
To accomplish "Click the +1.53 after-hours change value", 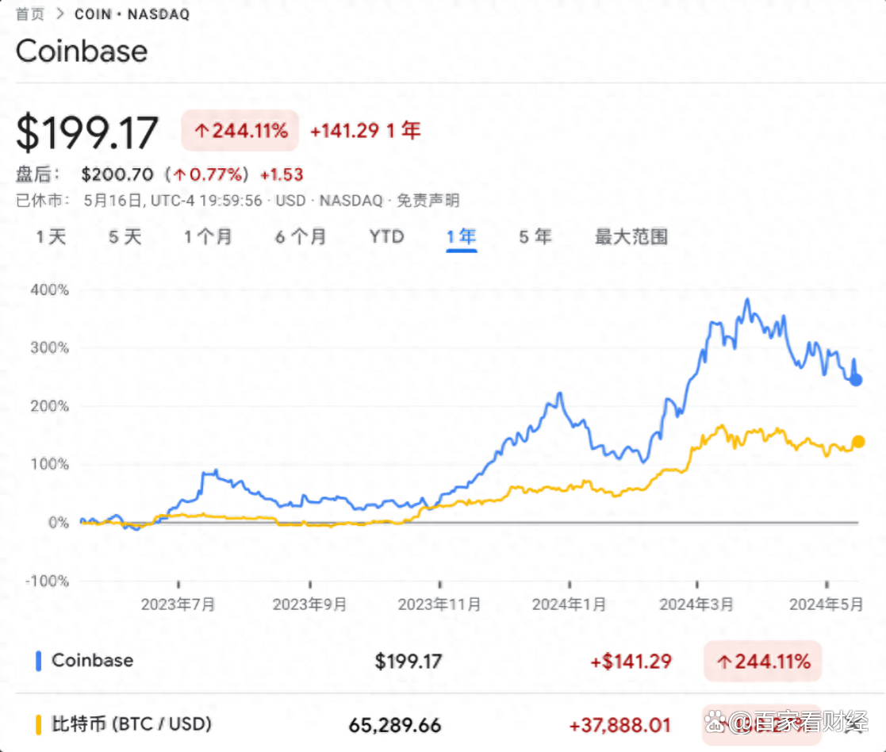I will 282,175.
